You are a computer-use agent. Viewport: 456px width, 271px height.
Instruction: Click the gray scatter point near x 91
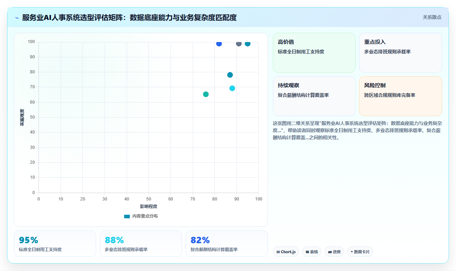pyautogui.click(x=239, y=43)
